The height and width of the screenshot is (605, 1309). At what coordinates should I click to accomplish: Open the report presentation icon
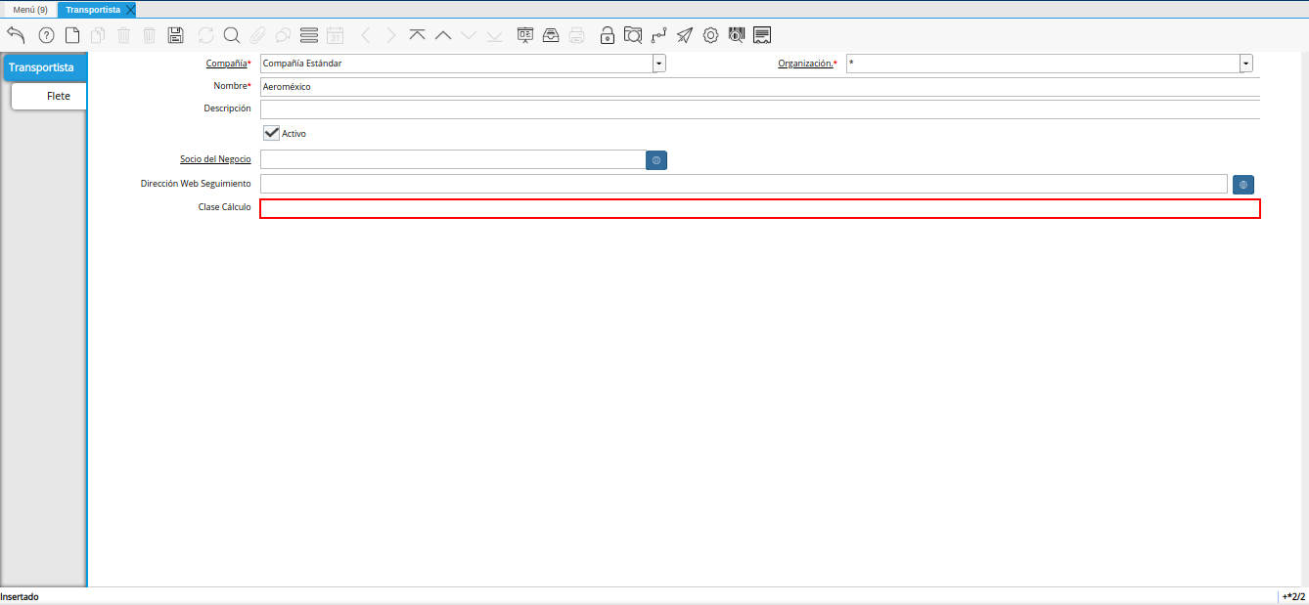(x=525, y=35)
